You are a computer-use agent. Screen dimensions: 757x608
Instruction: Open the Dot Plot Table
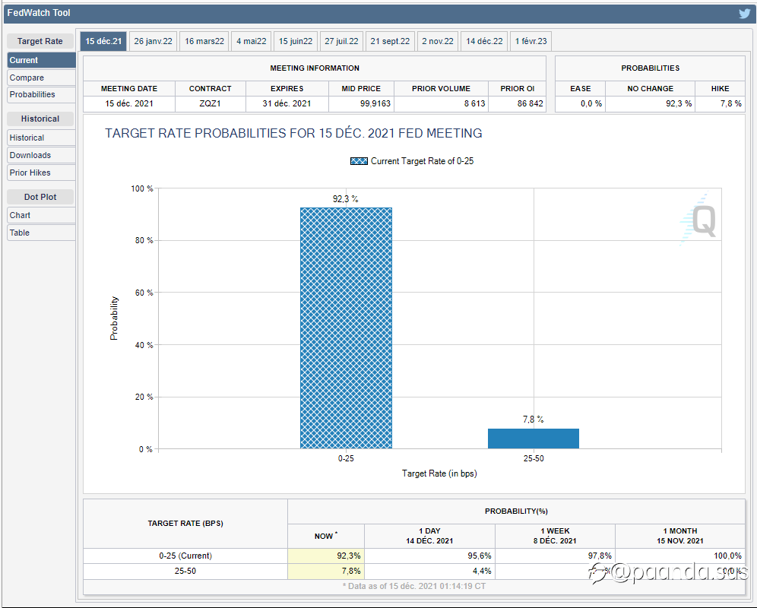41,233
